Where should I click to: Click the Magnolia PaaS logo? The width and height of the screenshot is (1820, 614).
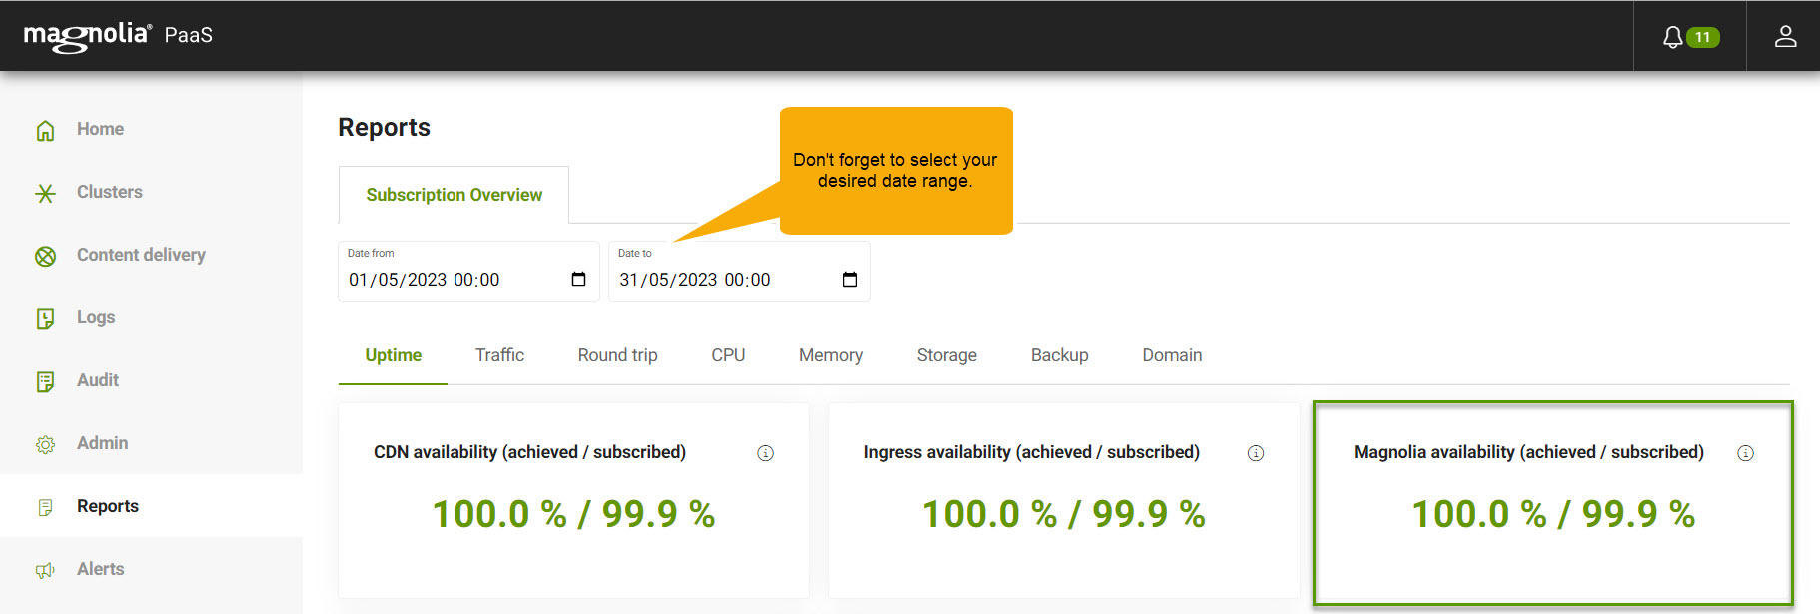point(118,36)
